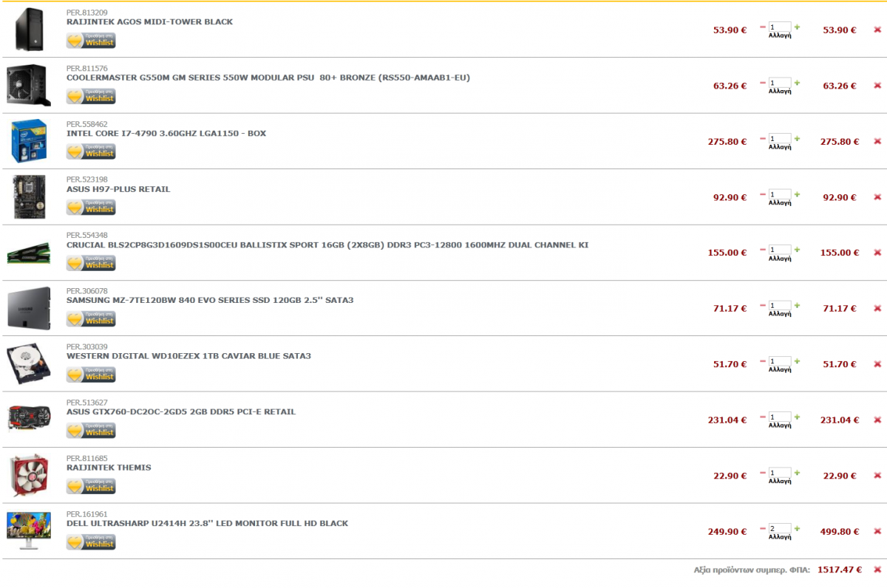Decrease quantity of Asus GTX760
Screen dimensions: 887x588
click(x=763, y=417)
